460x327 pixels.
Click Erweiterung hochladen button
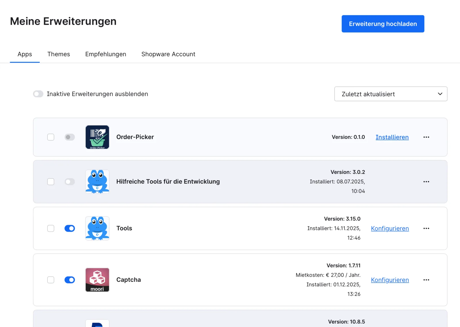(383, 24)
